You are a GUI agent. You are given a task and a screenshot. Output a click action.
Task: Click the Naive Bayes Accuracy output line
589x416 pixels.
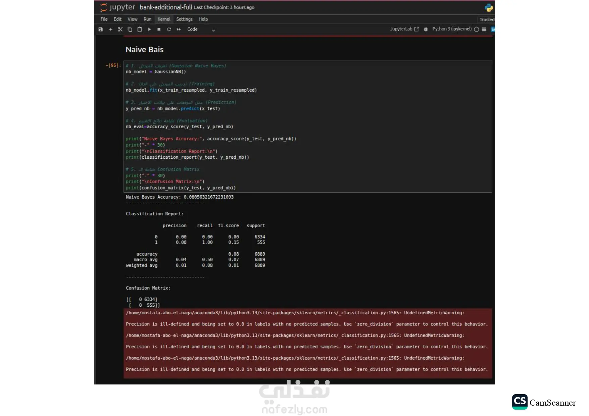(180, 197)
